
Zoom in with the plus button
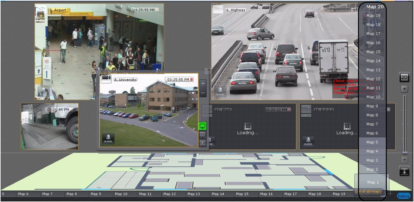[x=203, y=84]
